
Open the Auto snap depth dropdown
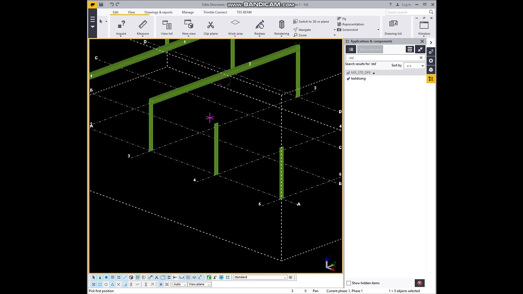[180, 284]
